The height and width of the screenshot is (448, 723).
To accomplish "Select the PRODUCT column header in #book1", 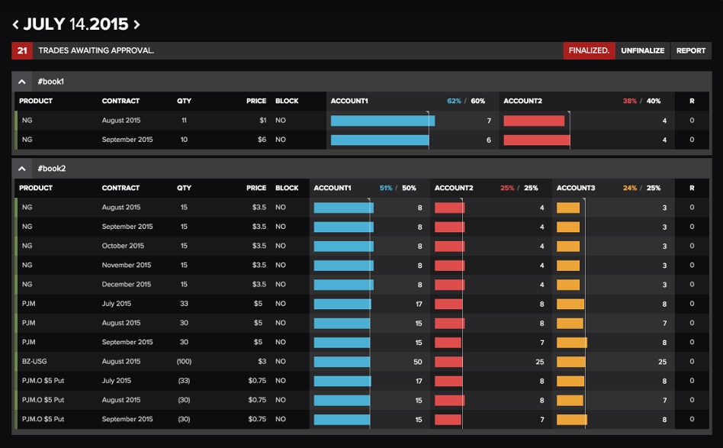I will (35, 100).
